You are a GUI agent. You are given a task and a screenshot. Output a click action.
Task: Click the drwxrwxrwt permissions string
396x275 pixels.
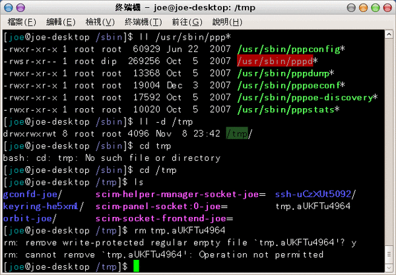[30, 133]
